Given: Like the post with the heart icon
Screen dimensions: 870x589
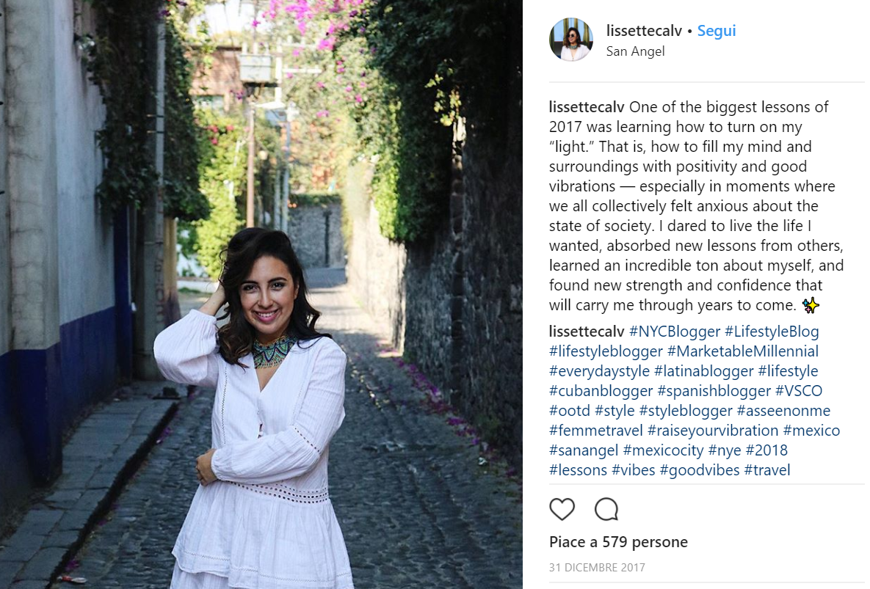Looking at the screenshot, I should point(562,509).
